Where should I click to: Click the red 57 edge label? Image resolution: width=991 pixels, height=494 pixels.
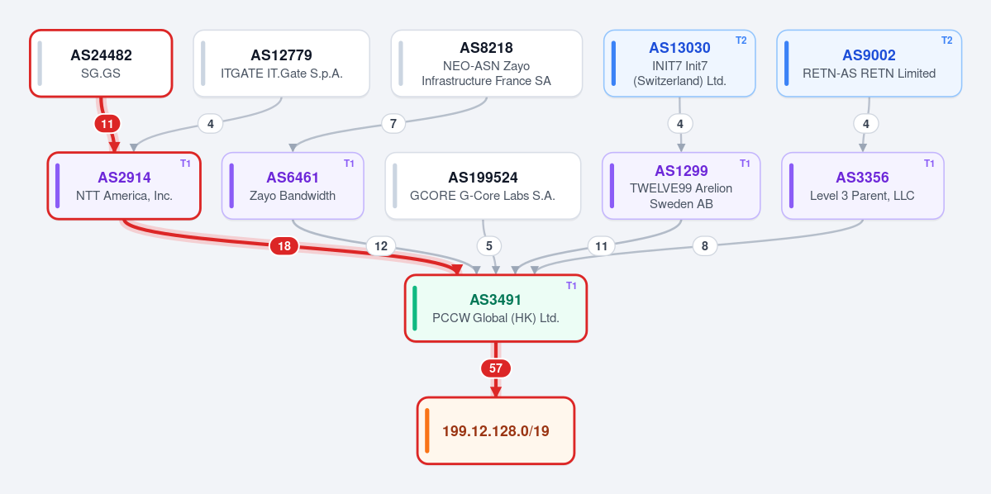496,368
